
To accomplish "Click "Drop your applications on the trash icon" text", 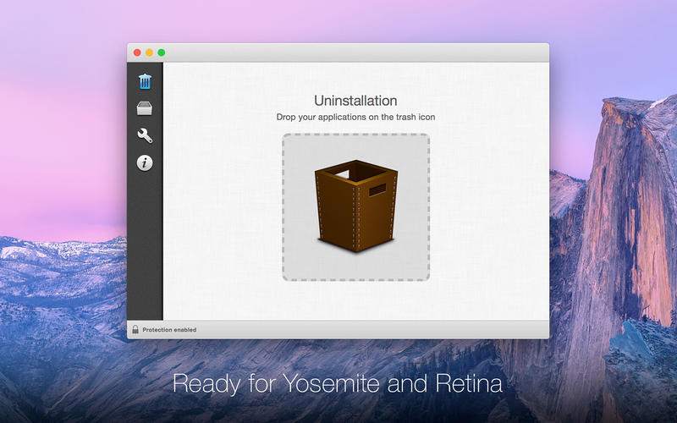I will click(x=355, y=117).
